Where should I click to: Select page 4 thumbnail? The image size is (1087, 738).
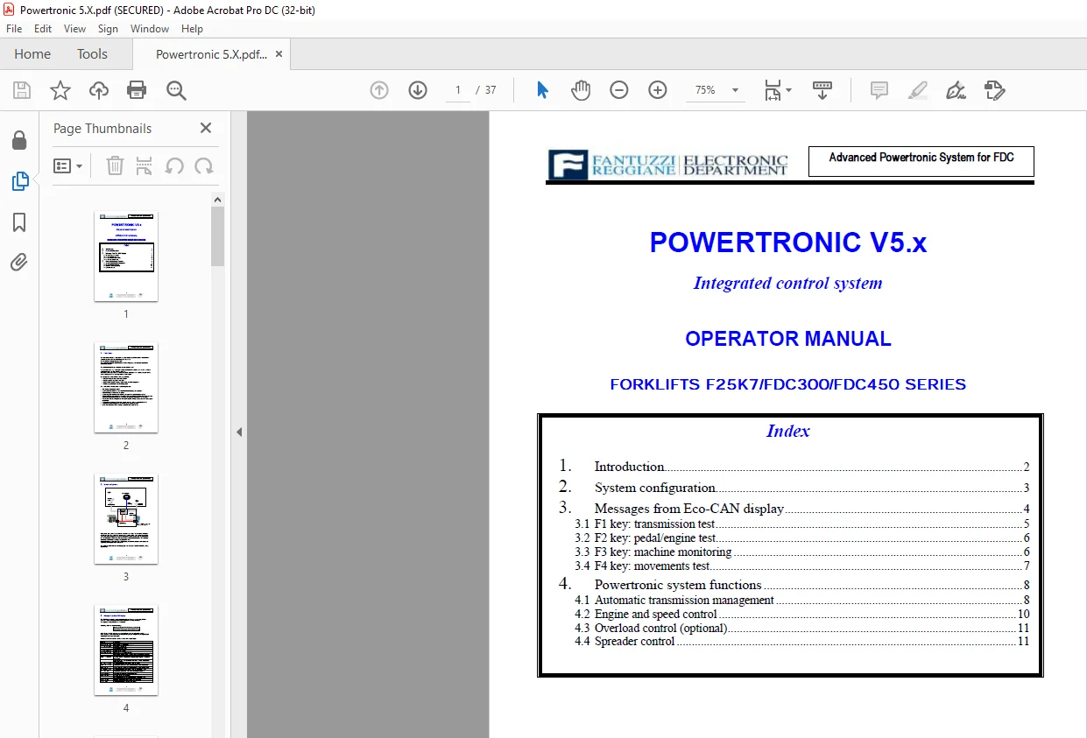pyautogui.click(x=126, y=650)
